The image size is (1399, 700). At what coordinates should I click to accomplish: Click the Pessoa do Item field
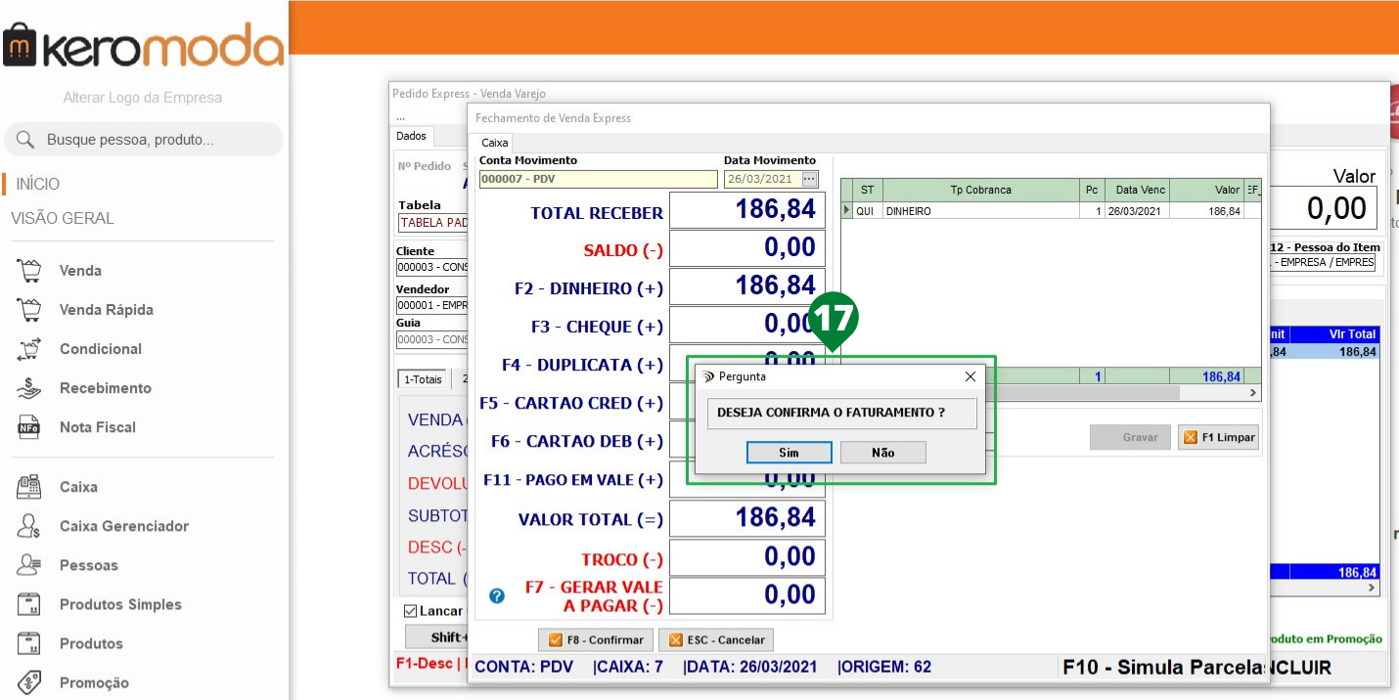1323,262
